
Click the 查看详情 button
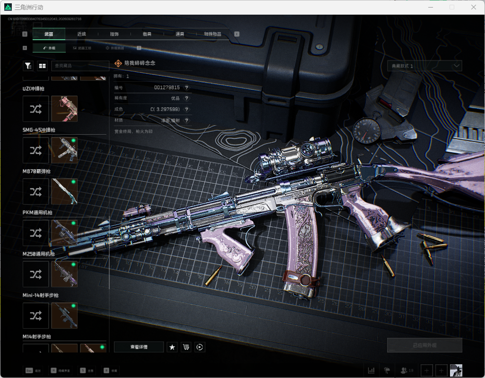tap(139, 347)
